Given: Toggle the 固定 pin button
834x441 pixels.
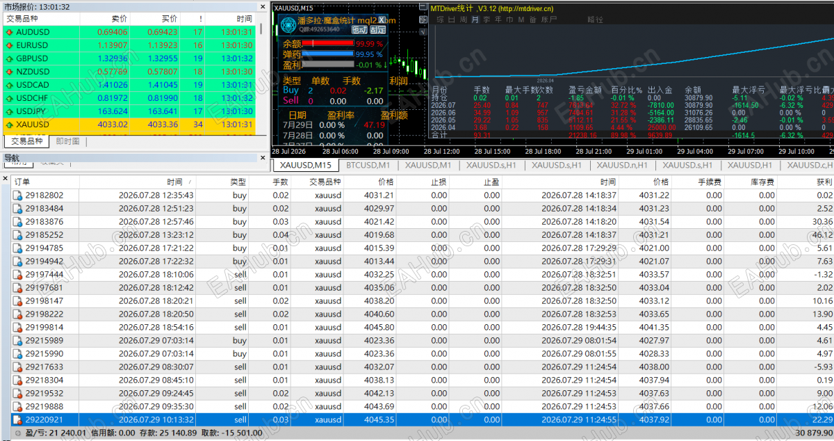Looking at the screenshot, I should pos(377,29).
